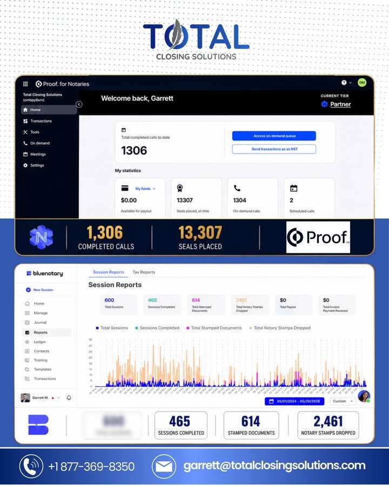Open the support chat avatar bubble
The height and width of the screenshot is (486, 389).
(x=364, y=396)
